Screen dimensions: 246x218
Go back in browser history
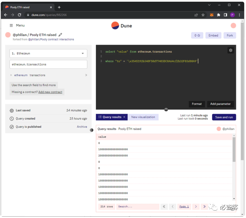click(x=6, y=15)
